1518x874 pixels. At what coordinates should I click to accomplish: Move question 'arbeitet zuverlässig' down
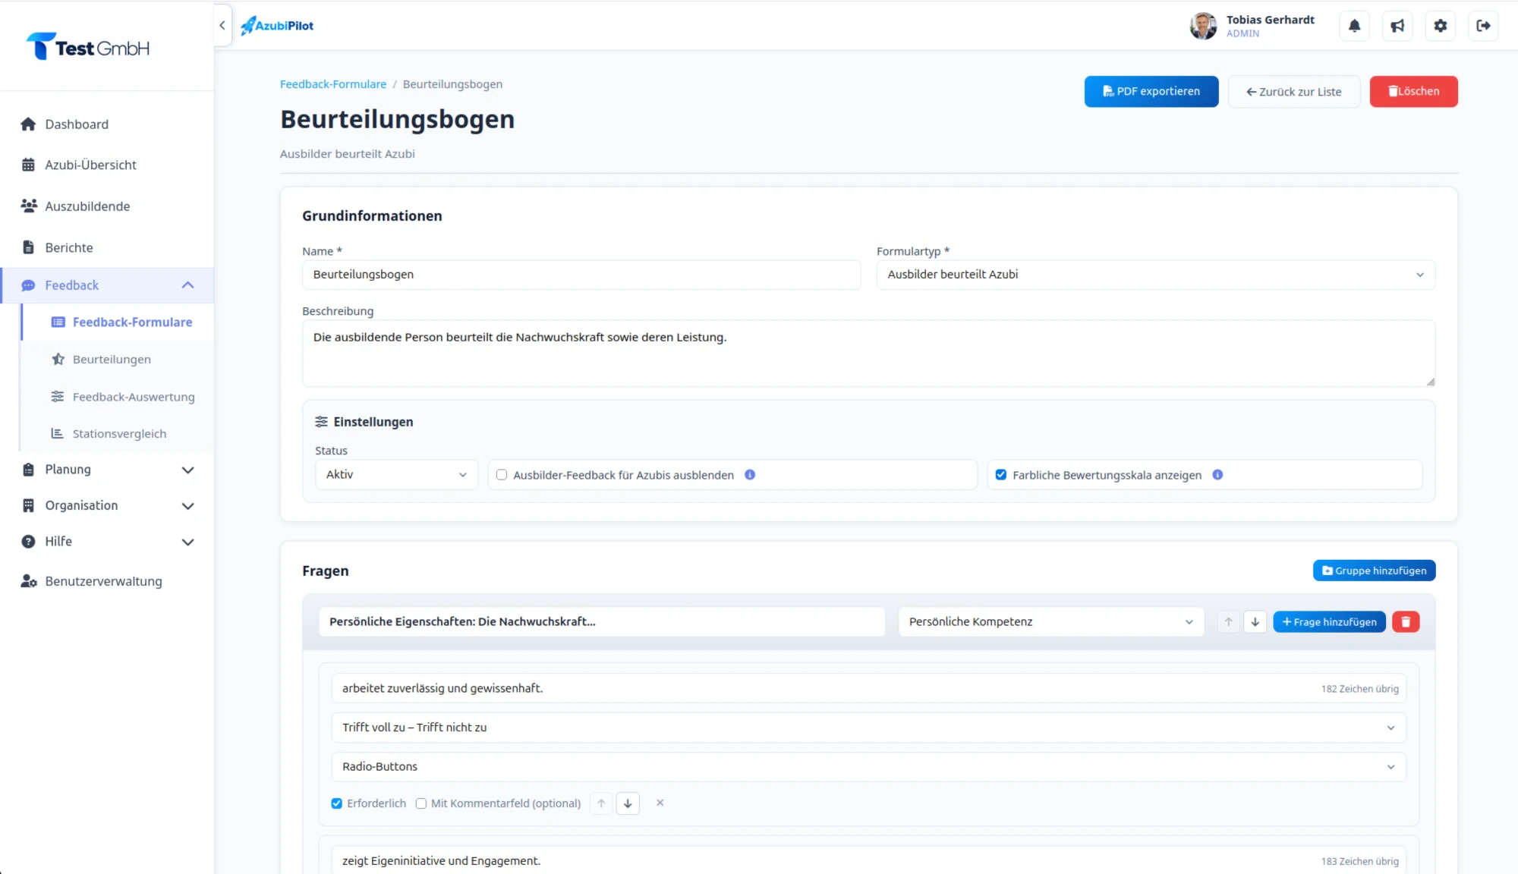[x=628, y=803]
